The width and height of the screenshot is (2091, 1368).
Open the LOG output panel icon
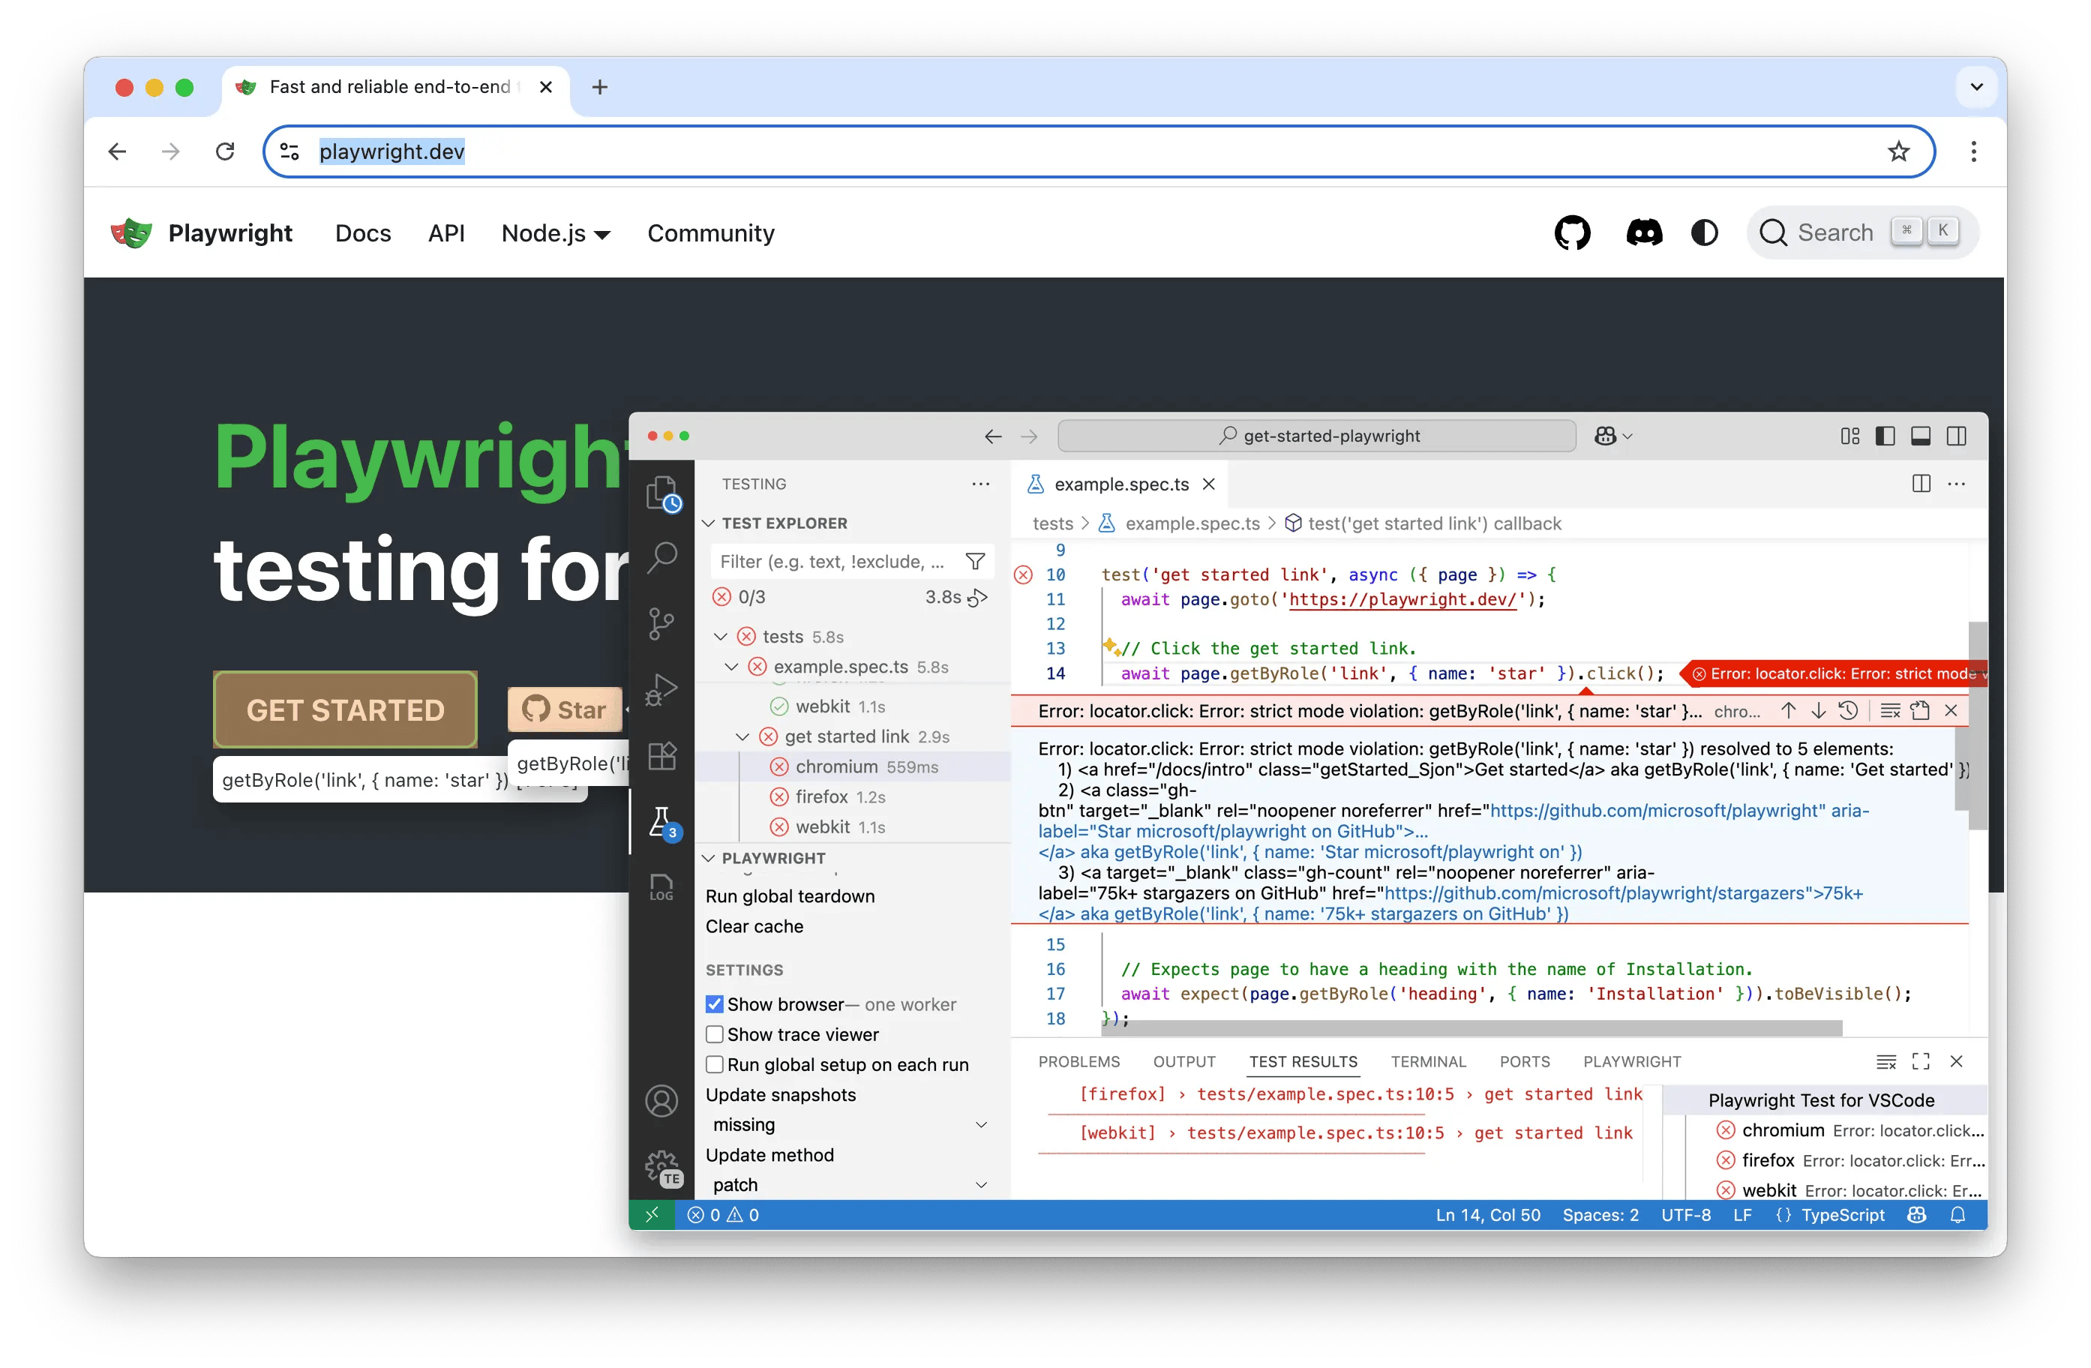click(x=662, y=887)
